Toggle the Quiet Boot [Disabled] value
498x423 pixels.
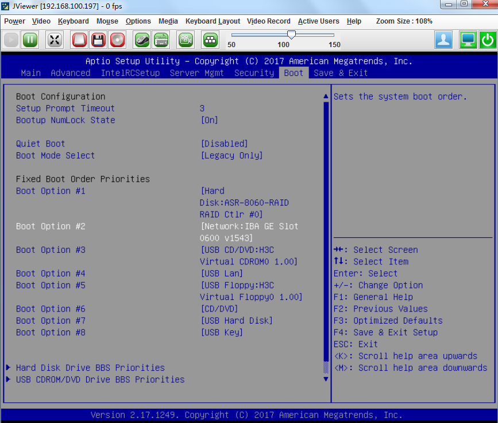pyautogui.click(x=224, y=144)
